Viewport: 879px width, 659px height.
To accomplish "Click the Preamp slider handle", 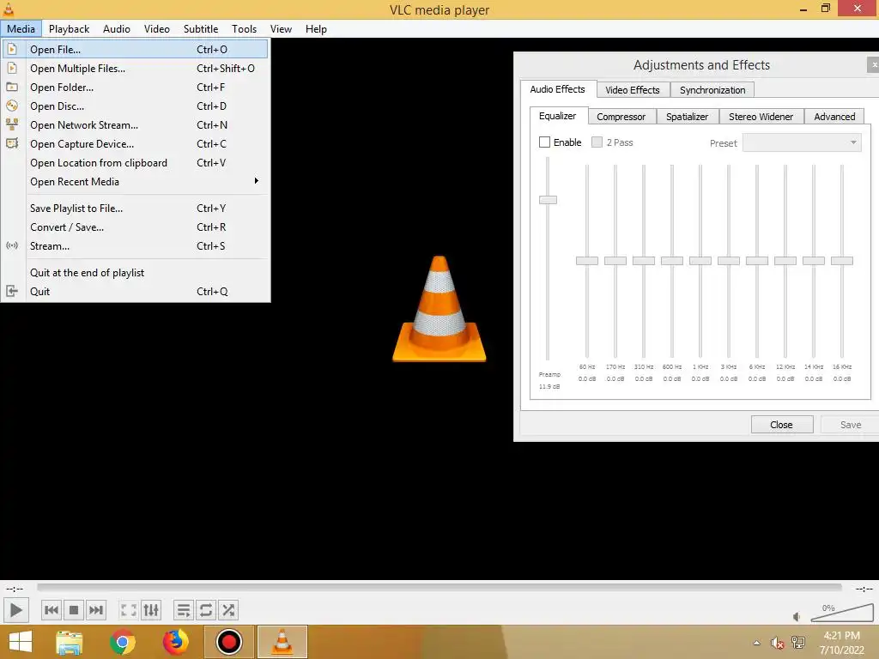I will (548, 200).
